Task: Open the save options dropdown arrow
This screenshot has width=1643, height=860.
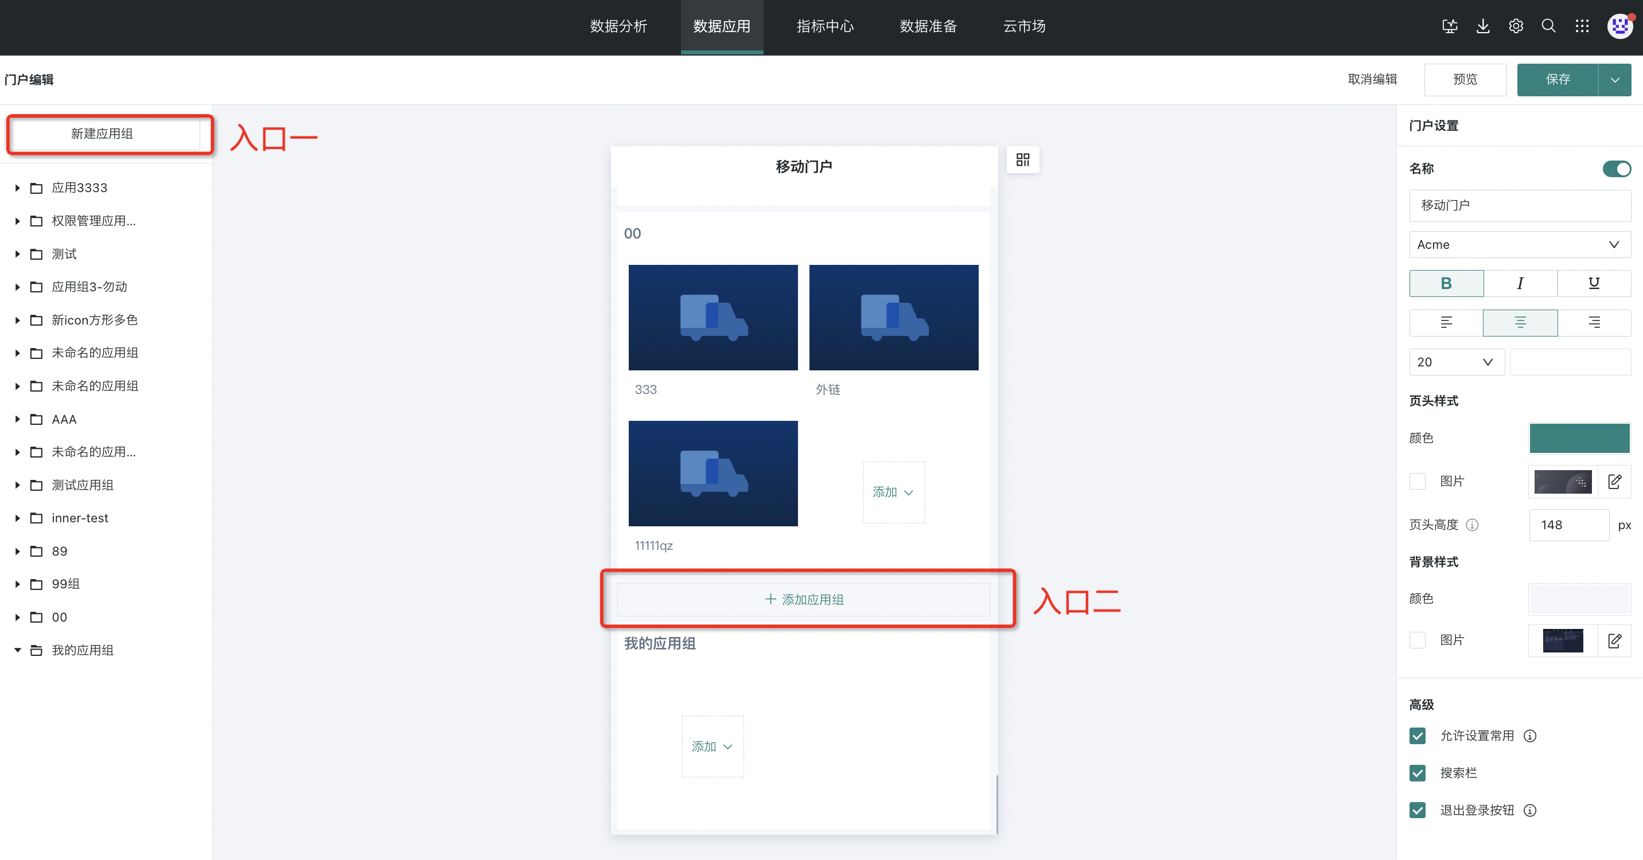Action: click(1615, 80)
